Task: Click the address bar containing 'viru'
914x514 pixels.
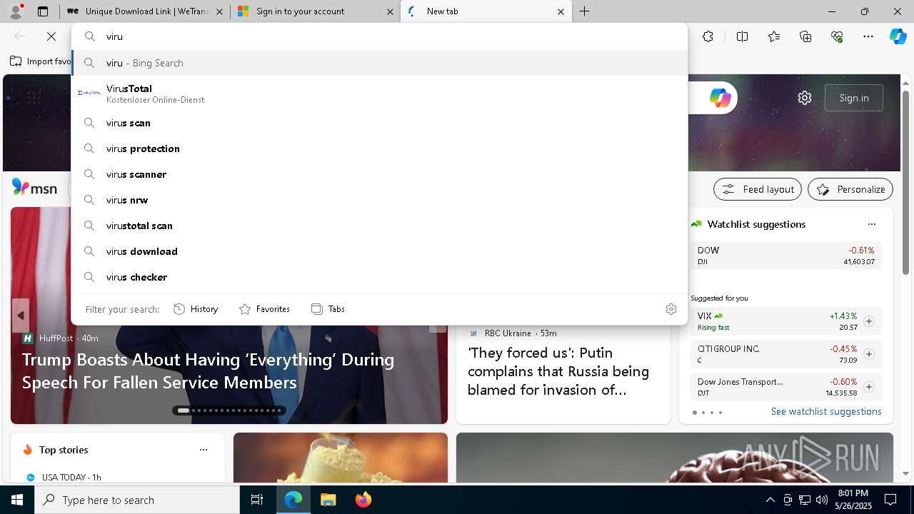Action: tap(379, 36)
